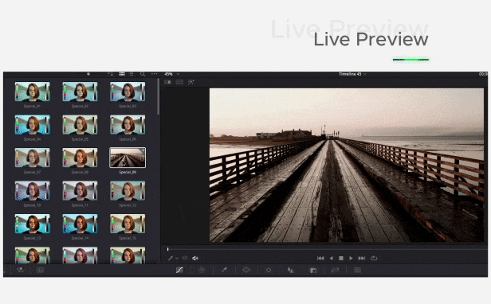Image resolution: width=491 pixels, height=304 pixels.
Task: Open the Key palette
Action: (x=312, y=270)
